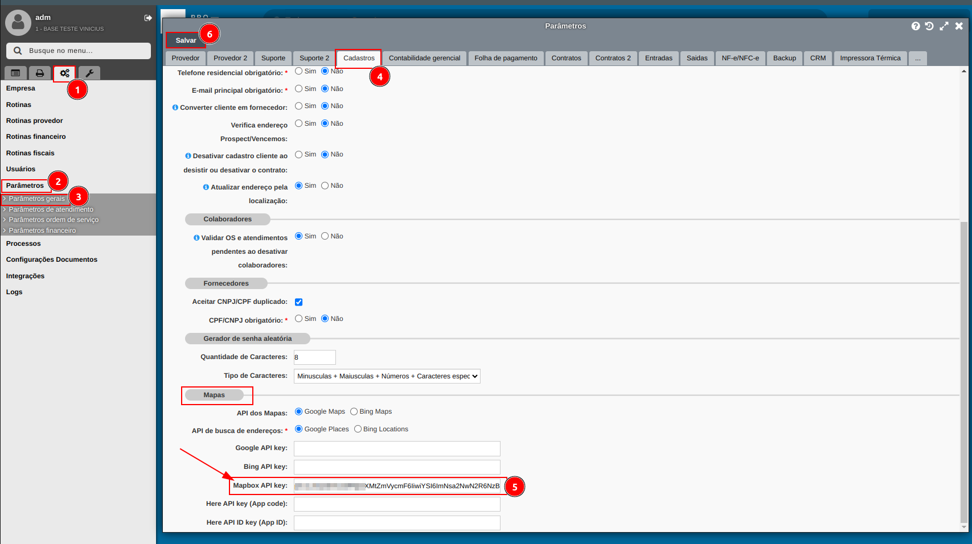The height and width of the screenshot is (544, 972).
Task: Click the search magnifier icon
Action: 18,51
